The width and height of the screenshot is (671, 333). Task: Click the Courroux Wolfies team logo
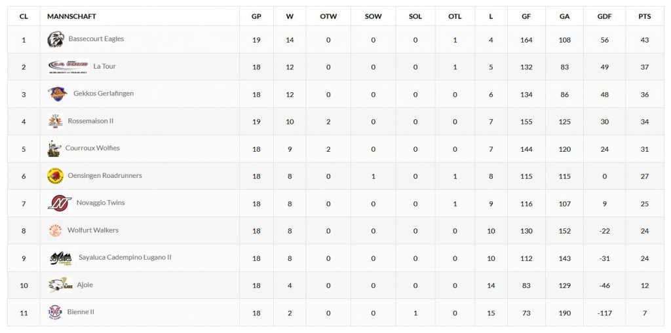coord(54,149)
